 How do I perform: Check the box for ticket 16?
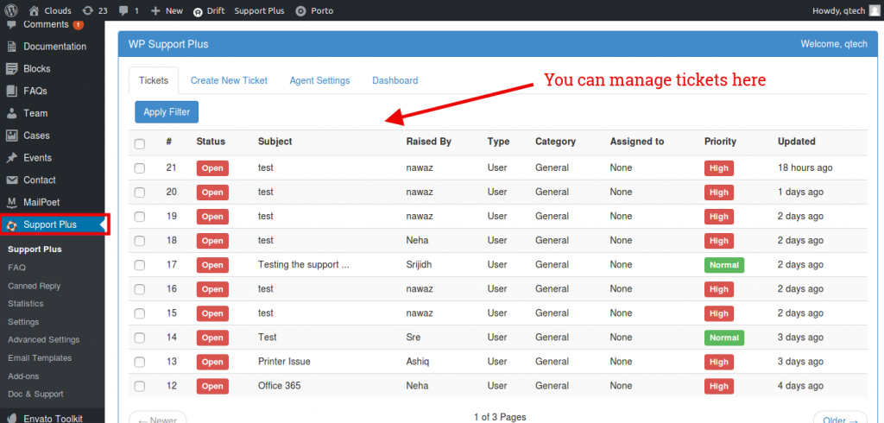pos(139,289)
